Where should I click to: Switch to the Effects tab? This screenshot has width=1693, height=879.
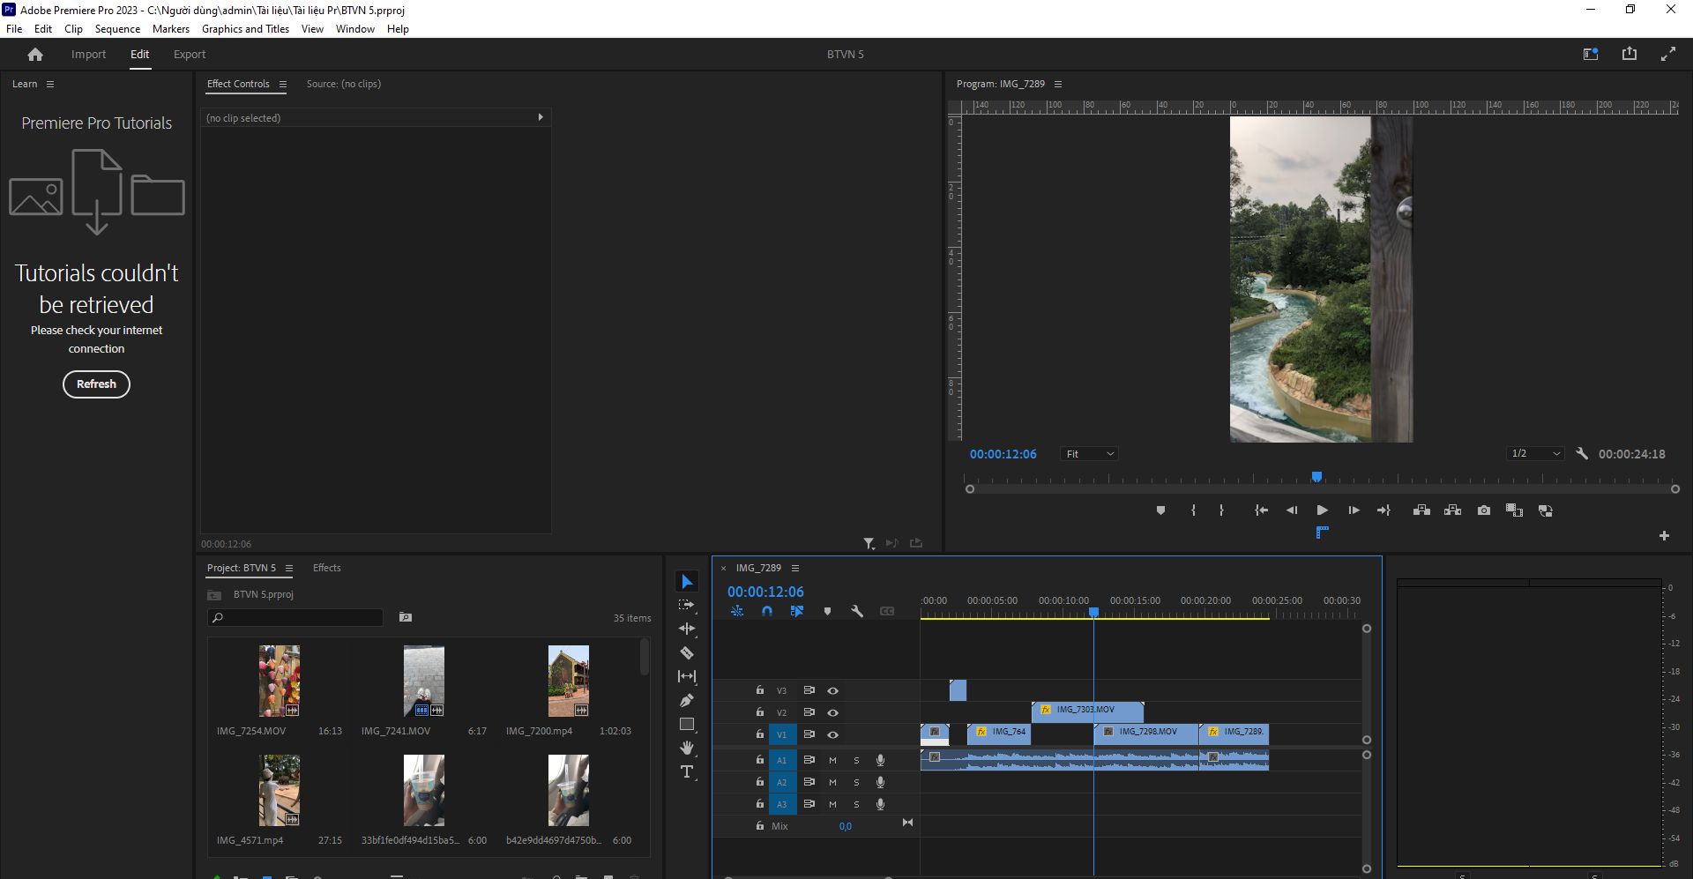click(326, 568)
